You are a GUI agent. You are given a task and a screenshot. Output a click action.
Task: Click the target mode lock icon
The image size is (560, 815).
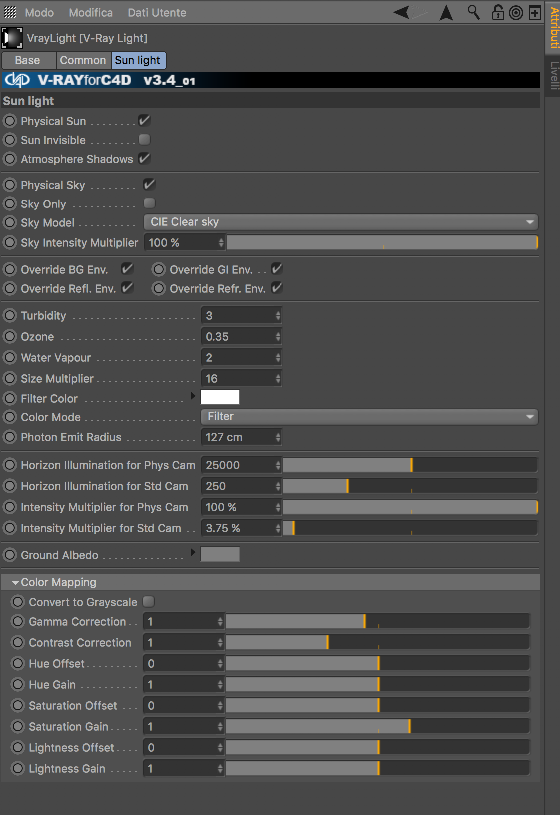[x=516, y=13]
